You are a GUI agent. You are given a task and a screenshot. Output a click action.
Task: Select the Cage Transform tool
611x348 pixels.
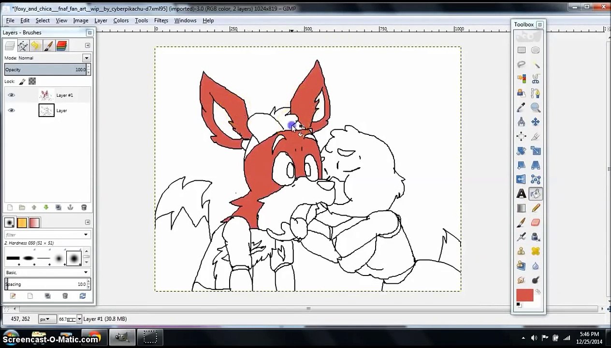coord(536,179)
